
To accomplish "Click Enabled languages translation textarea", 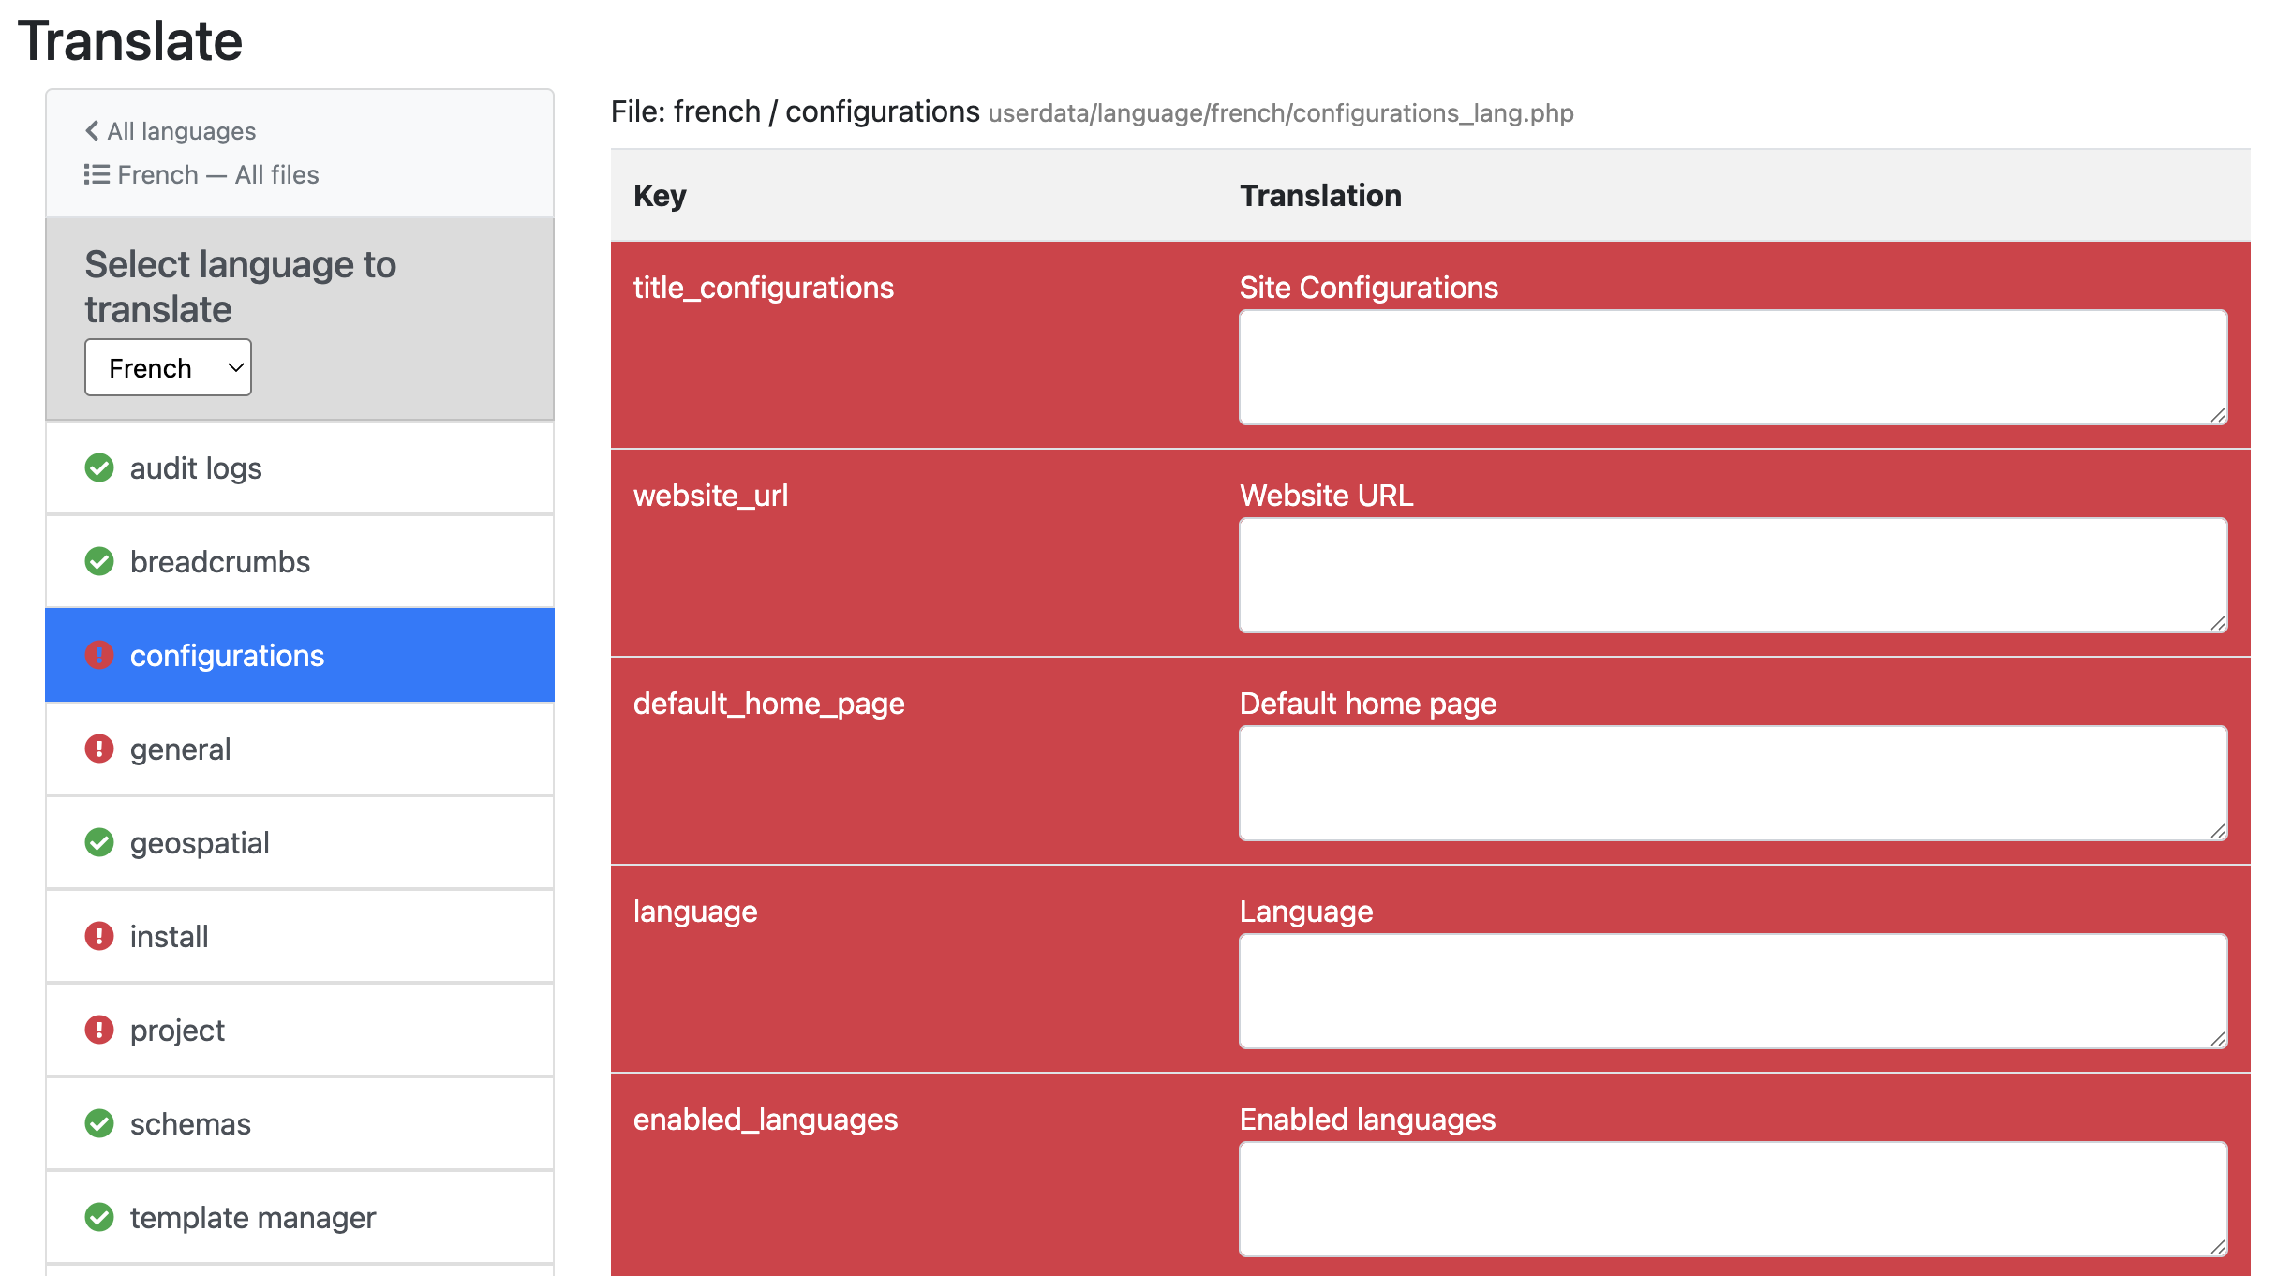I will coord(1732,1199).
